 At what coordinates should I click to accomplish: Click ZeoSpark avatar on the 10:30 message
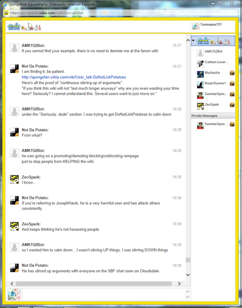[x=15, y=227]
